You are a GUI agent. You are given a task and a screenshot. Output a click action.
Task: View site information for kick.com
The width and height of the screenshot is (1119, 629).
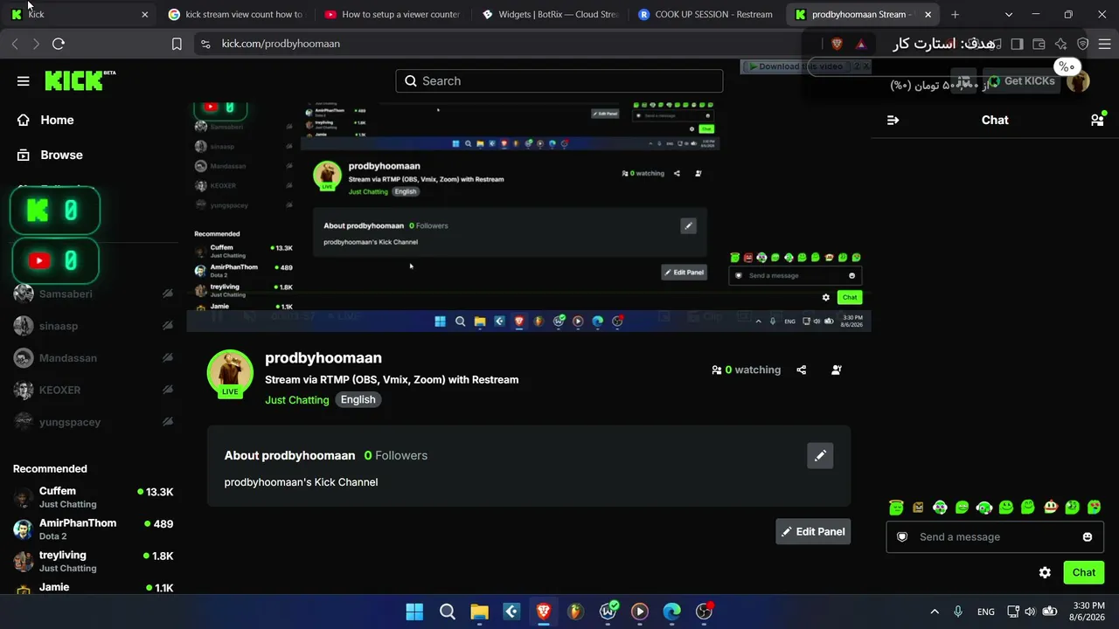[x=205, y=44]
